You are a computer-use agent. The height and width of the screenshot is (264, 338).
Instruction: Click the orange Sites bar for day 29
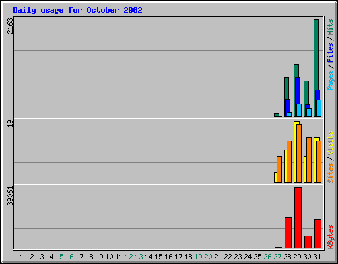tap(299, 153)
